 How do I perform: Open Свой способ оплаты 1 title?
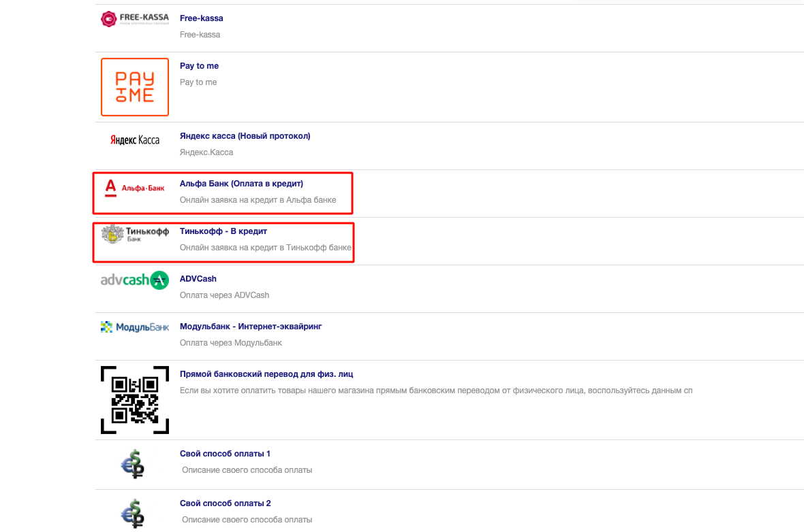(x=225, y=454)
